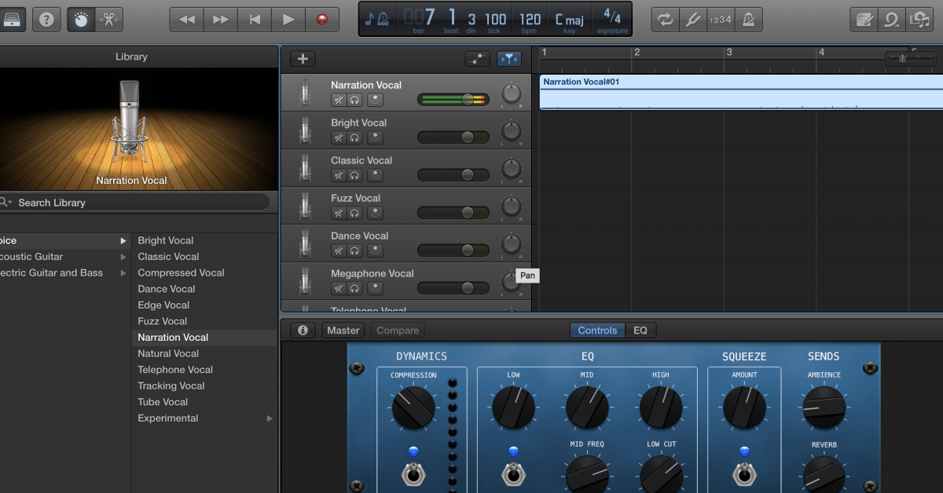Open the Note Pad icon
The image size is (943, 493).
pos(864,20)
